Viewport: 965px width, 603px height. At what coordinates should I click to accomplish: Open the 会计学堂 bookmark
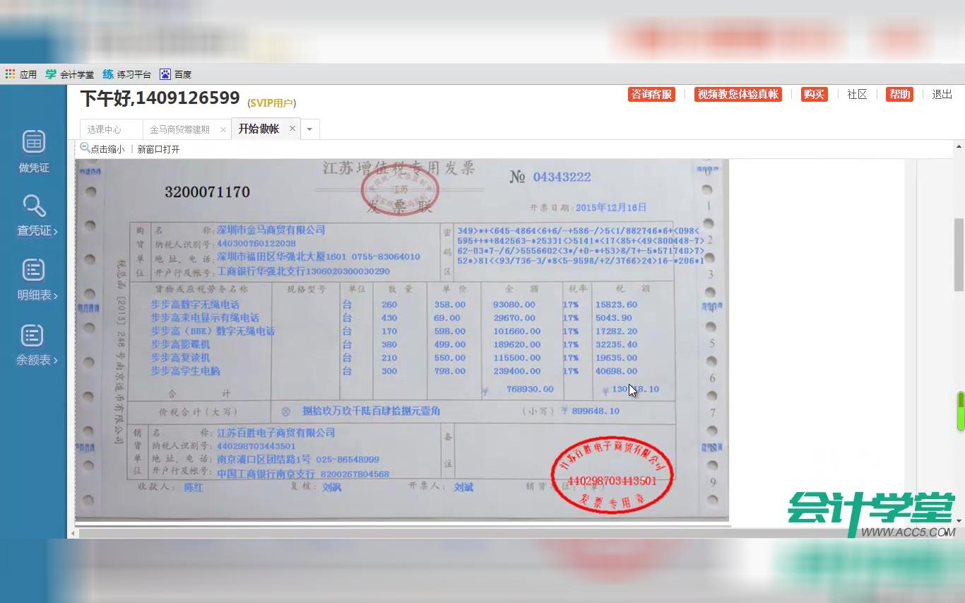point(69,74)
